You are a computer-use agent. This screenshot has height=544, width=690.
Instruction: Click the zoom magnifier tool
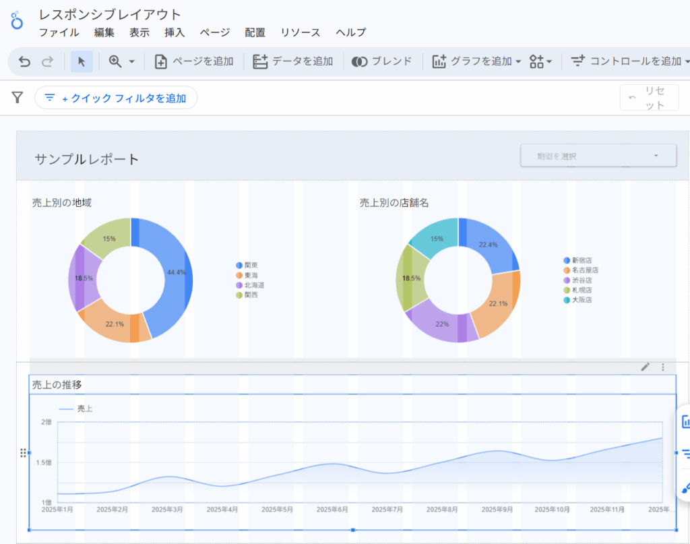115,61
